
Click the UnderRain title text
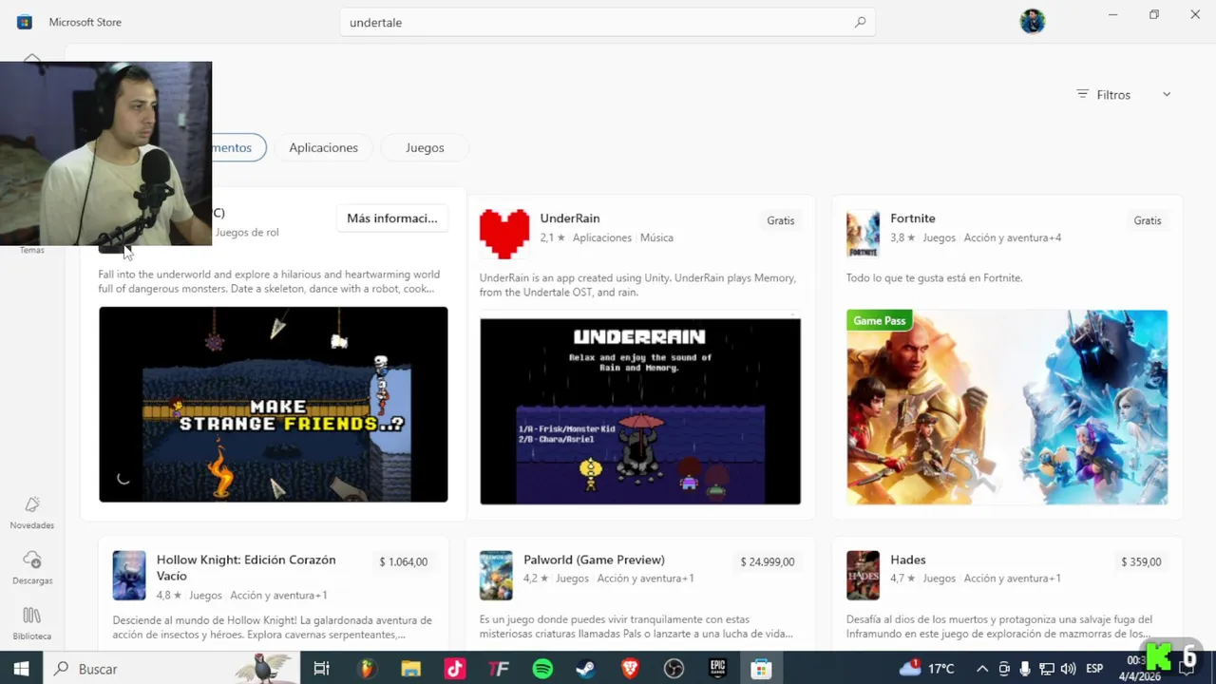coord(570,218)
